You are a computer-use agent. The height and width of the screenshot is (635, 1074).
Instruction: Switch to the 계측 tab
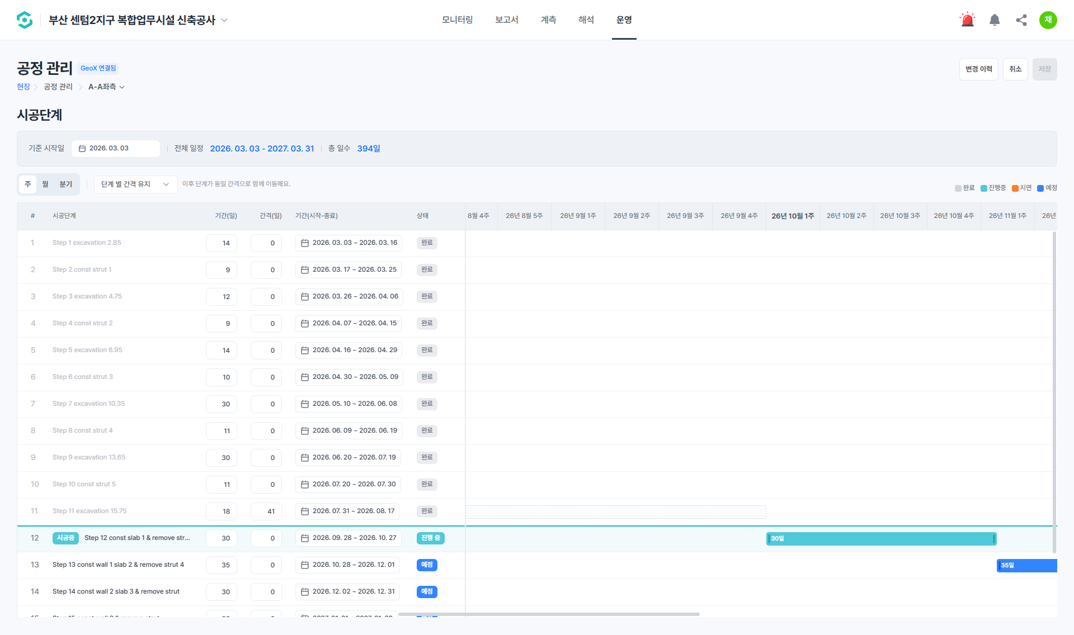(x=549, y=20)
